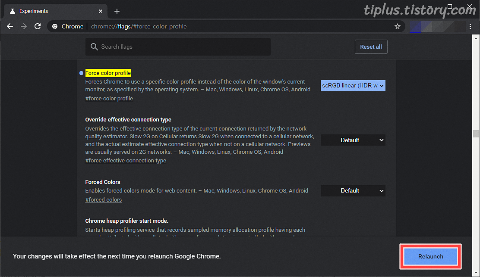
Task: Go back with the browser back arrow
Action: pos(10,27)
